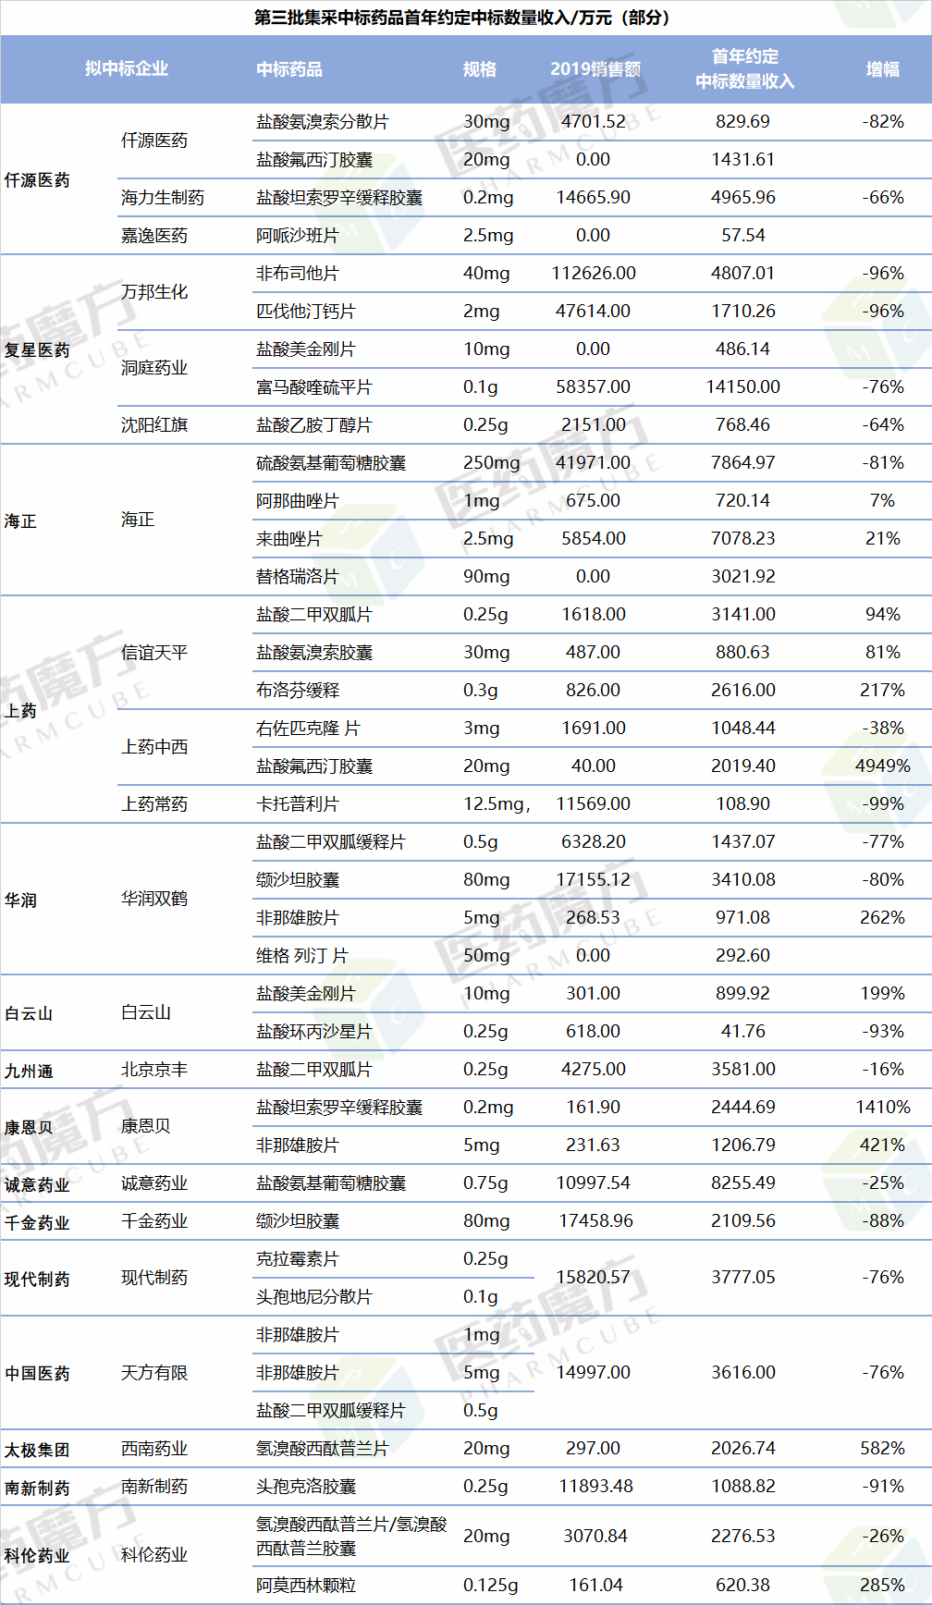Click the drug 来曲唑片
932x1605 pixels.
(289, 539)
